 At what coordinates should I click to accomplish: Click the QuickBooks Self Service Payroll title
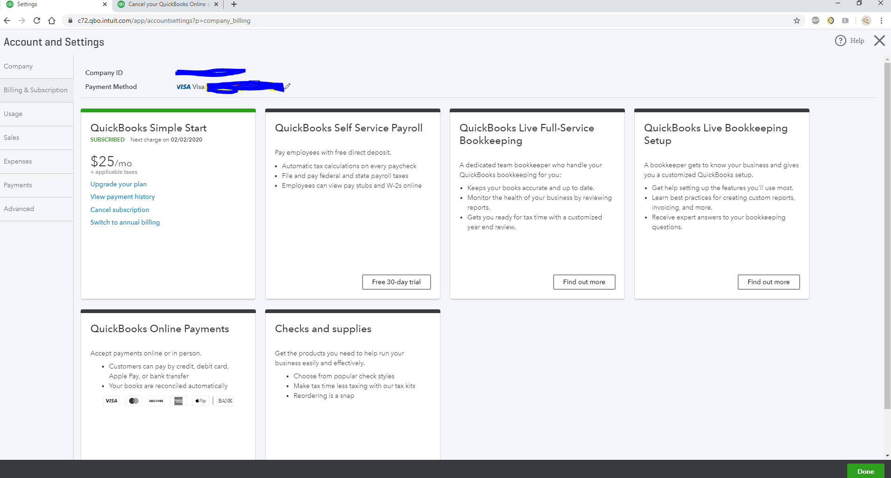click(x=349, y=128)
